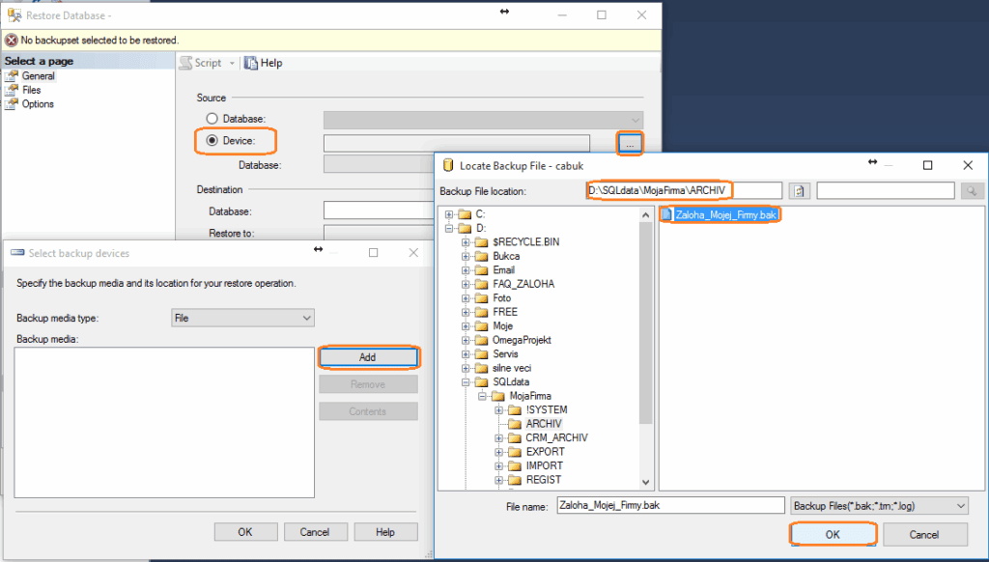Open the Files page in sidebar

(x=31, y=90)
